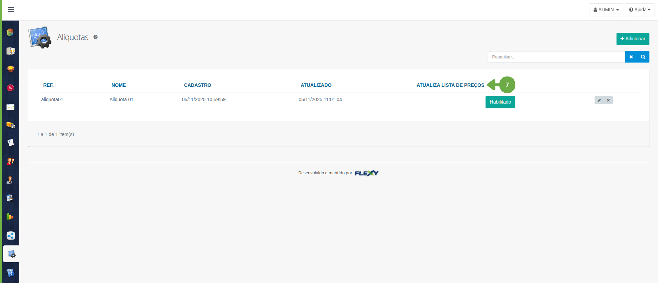658x283 pixels.
Task: Open the store icon in sidebar
Action: [x=11, y=51]
